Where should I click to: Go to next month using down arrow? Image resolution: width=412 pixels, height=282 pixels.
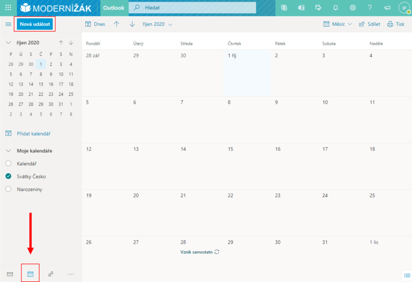[132, 24]
